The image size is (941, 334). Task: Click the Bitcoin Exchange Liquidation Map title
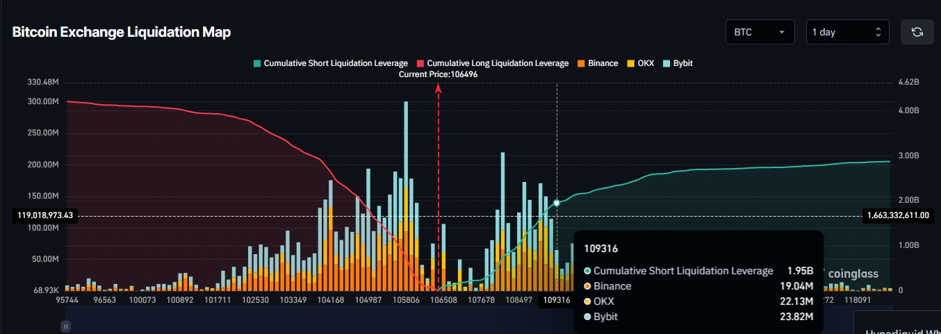(122, 32)
